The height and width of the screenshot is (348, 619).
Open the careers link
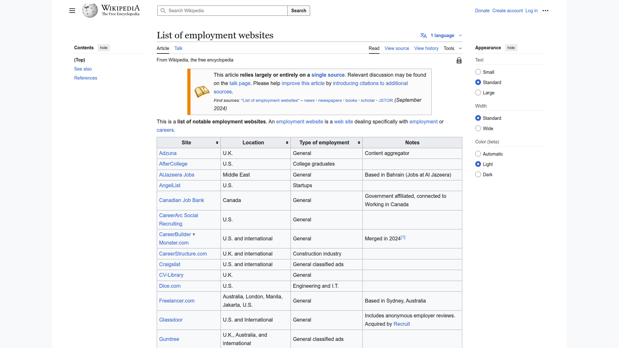pos(165,130)
